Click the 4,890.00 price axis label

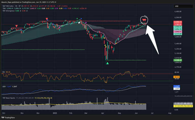click(x=178, y=62)
